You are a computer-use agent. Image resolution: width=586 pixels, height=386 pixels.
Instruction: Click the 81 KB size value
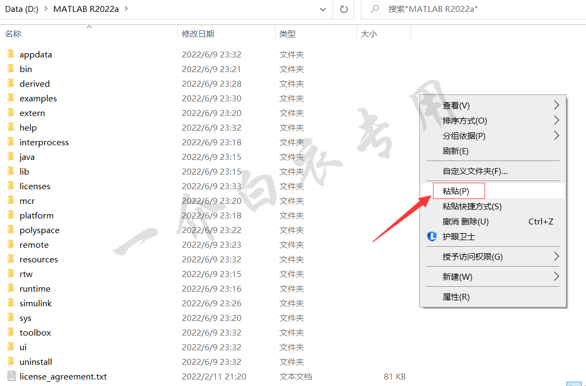tap(394, 376)
